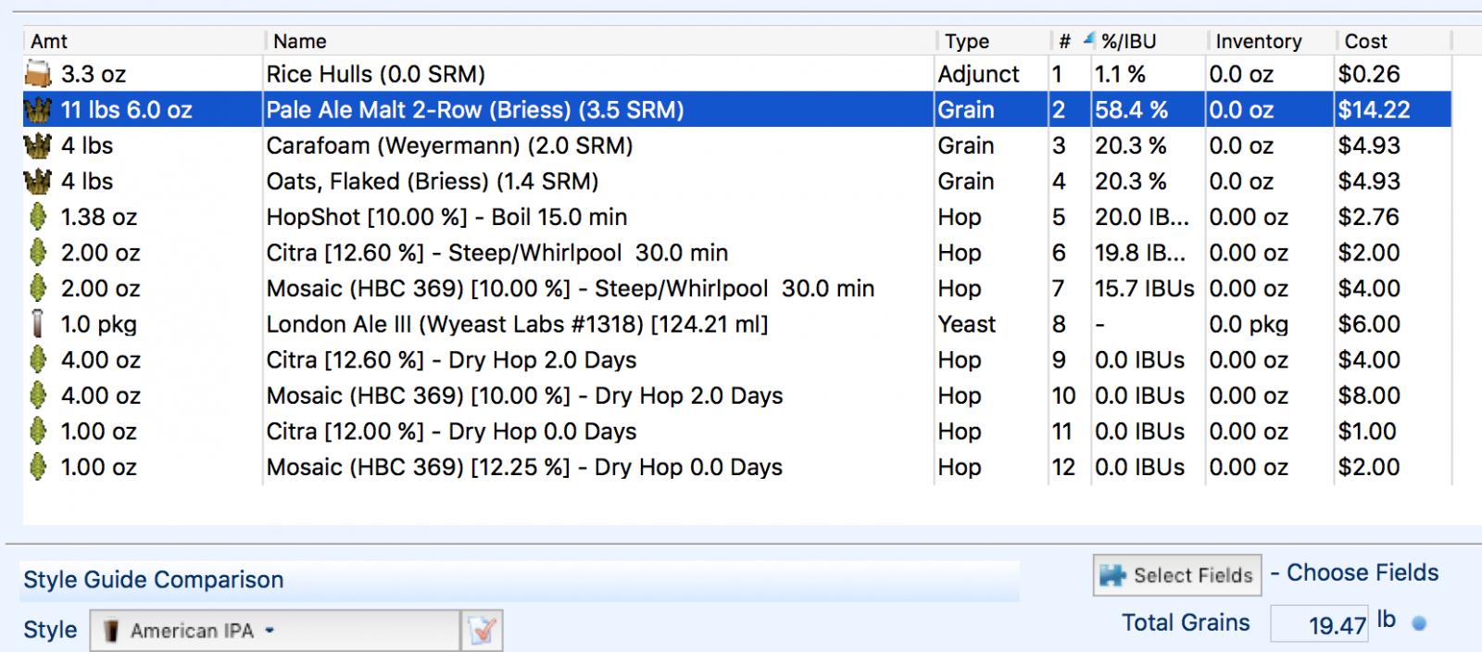Select Oats, Flaked (Briess) row

click(737, 182)
